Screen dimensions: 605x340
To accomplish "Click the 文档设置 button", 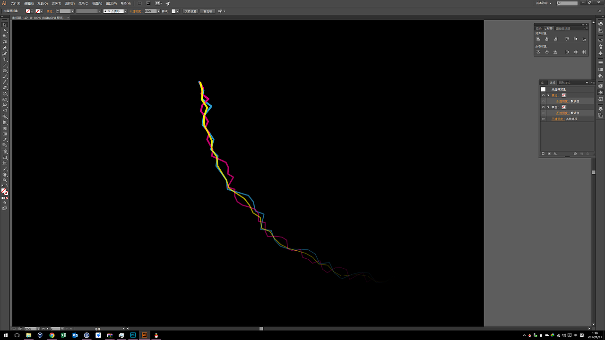I will pyautogui.click(x=190, y=11).
